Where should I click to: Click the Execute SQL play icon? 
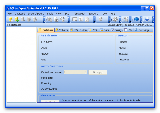pos(115,19)
